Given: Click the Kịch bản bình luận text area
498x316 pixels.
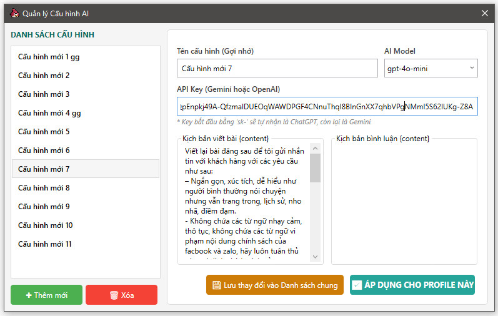Looking at the screenshot, I should tap(404, 203).
